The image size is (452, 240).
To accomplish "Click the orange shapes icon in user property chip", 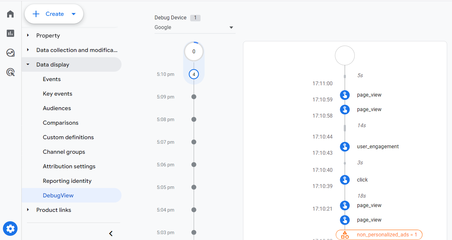I will point(345,235).
